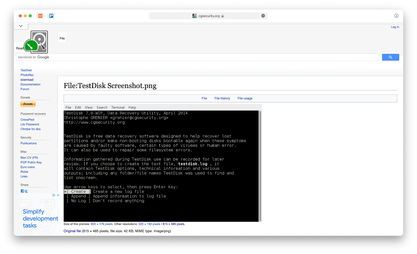This screenshot has height=254, width=417.
Task: Open the Chntpw for dos link
Action: pos(30,129)
